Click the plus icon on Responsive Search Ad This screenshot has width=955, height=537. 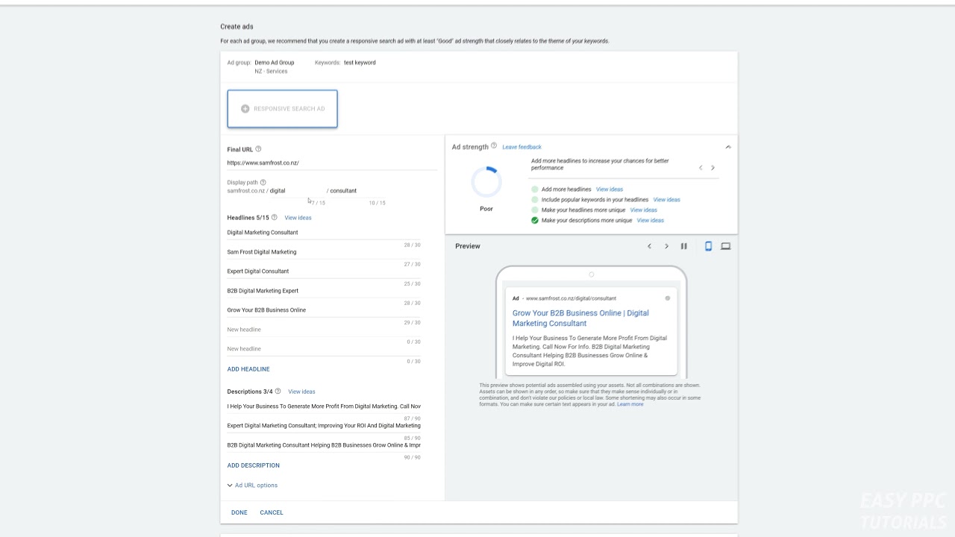245,109
